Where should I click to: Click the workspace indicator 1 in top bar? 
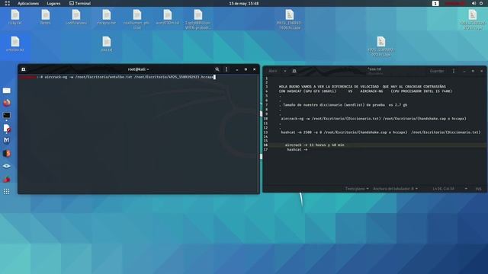pyautogui.click(x=435, y=3)
